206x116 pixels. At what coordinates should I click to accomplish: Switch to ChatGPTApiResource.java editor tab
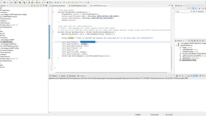pyautogui.click(x=78, y=6)
